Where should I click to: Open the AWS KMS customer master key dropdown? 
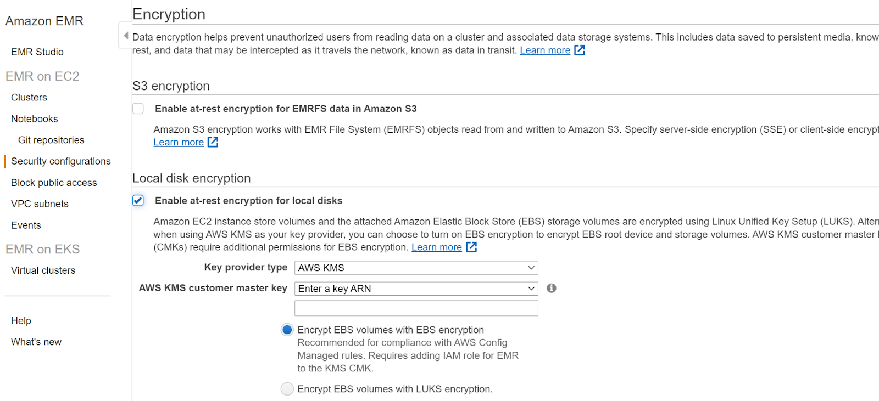click(x=416, y=289)
